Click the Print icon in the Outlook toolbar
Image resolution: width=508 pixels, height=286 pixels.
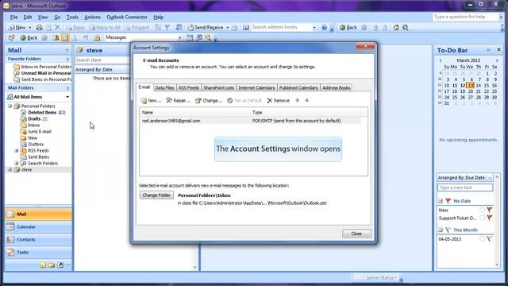tap(39, 28)
